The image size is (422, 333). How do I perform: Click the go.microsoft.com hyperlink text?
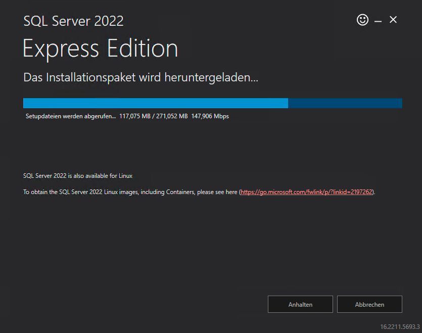point(305,192)
